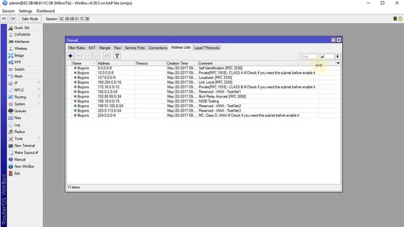Screen dimensions: 404x227
Task: Launch New WinBox
Action: coord(24,166)
